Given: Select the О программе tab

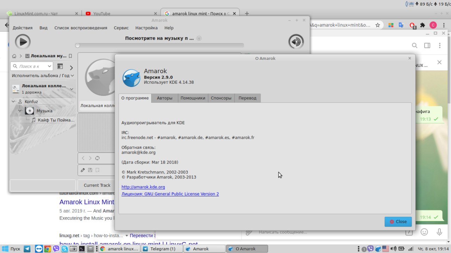Looking at the screenshot, I should pos(135,98).
